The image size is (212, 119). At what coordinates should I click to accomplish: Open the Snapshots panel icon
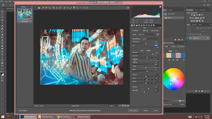click(154, 25)
